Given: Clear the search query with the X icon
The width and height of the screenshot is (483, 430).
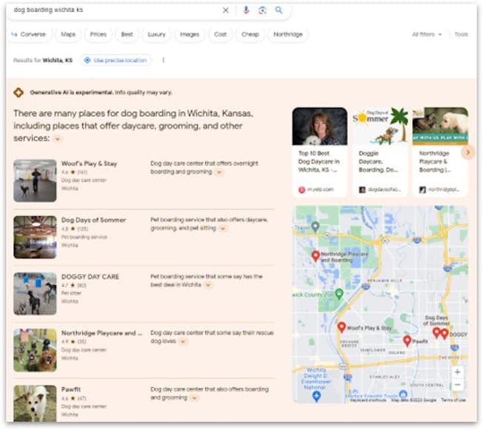Looking at the screenshot, I should [226, 10].
